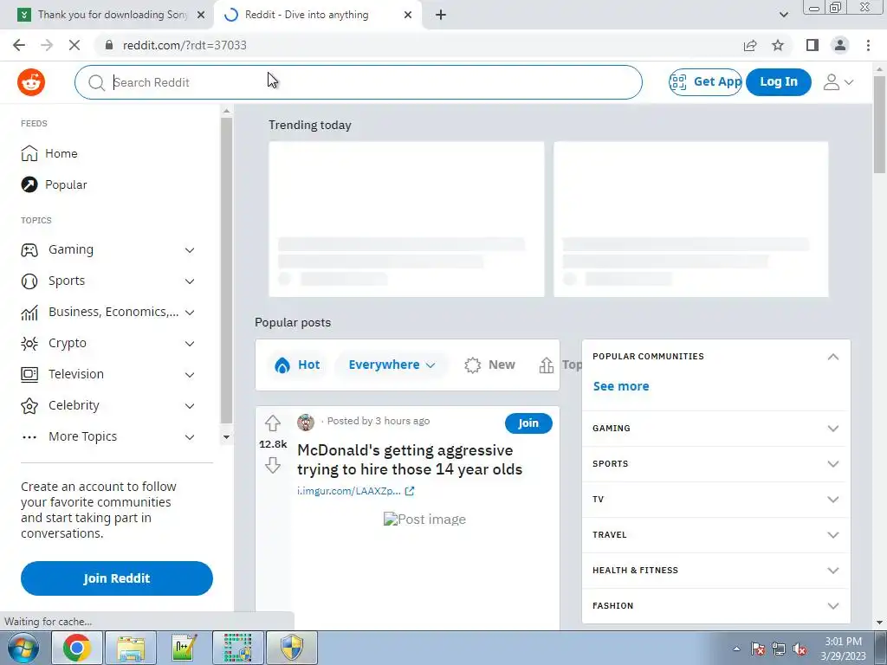
Task: Open Windows Explorer from taskbar
Action: click(131, 648)
